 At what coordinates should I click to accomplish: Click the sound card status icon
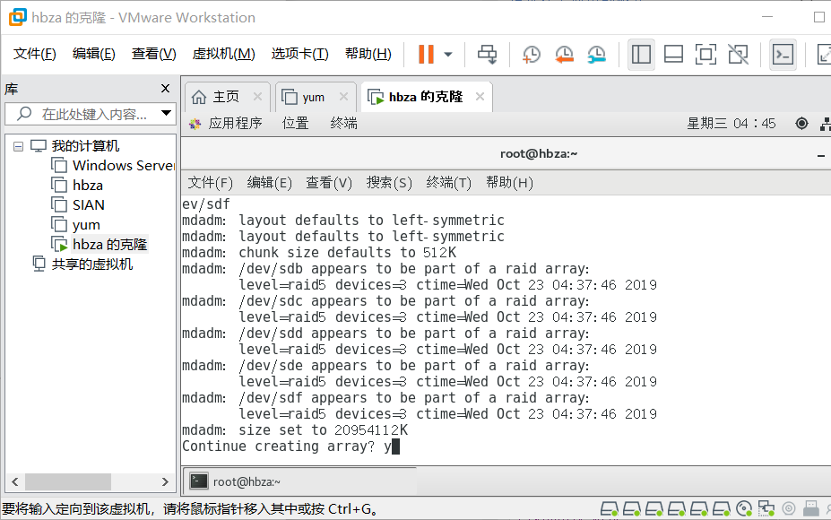pyautogui.click(x=789, y=509)
